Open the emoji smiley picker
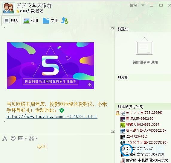This screenshot has width=171, height=163. tap(13, 138)
